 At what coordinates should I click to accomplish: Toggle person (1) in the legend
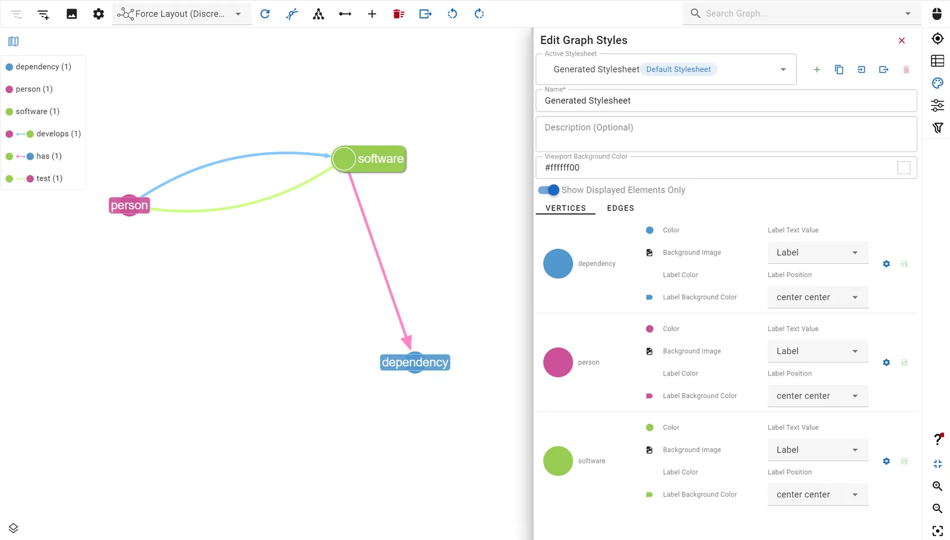[29, 89]
